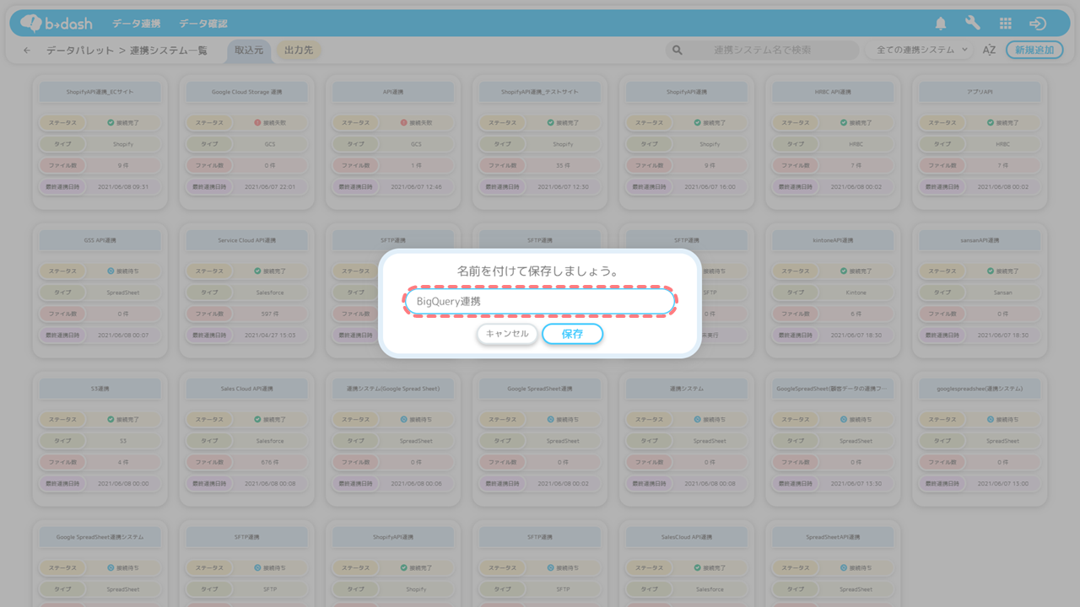Image resolution: width=1080 pixels, height=607 pixels.
Task: Click the GSS API連携 card title
Action: [x=100, y=240]
